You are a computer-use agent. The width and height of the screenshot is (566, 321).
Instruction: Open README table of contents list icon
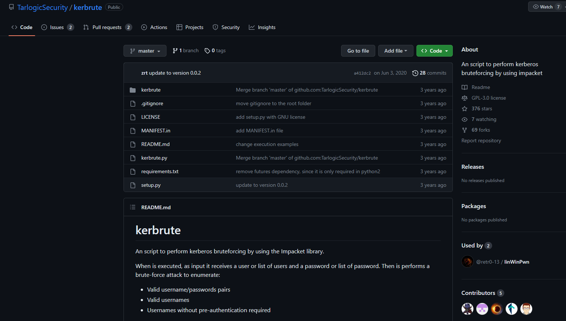click(x=133, y=207)
